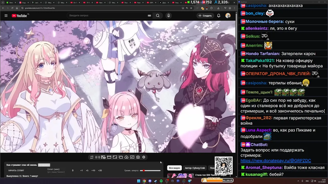Click username Aromat_Sheptuna in chat
Image resolution: width=328 pixels, height=184 pixels.
(264, 168)
